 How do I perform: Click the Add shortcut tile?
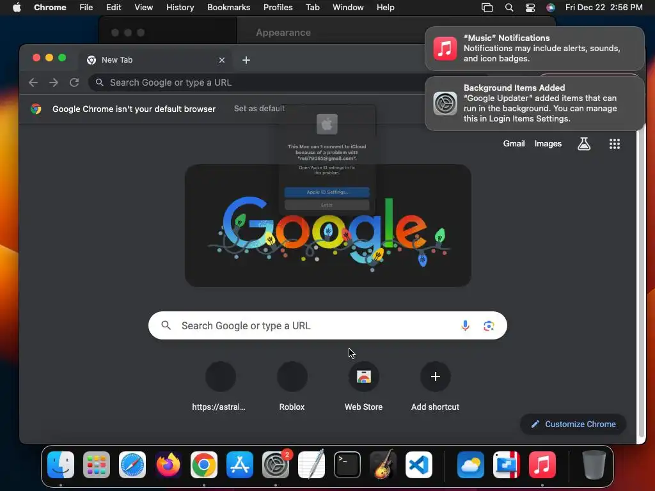pos(435,386)
